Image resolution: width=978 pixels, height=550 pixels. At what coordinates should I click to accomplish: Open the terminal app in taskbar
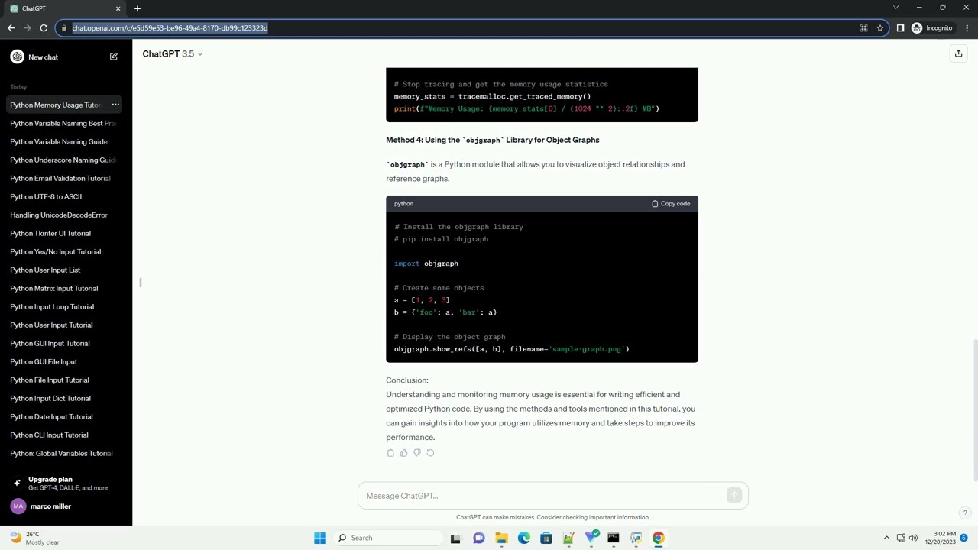click(x=613, y=538)
